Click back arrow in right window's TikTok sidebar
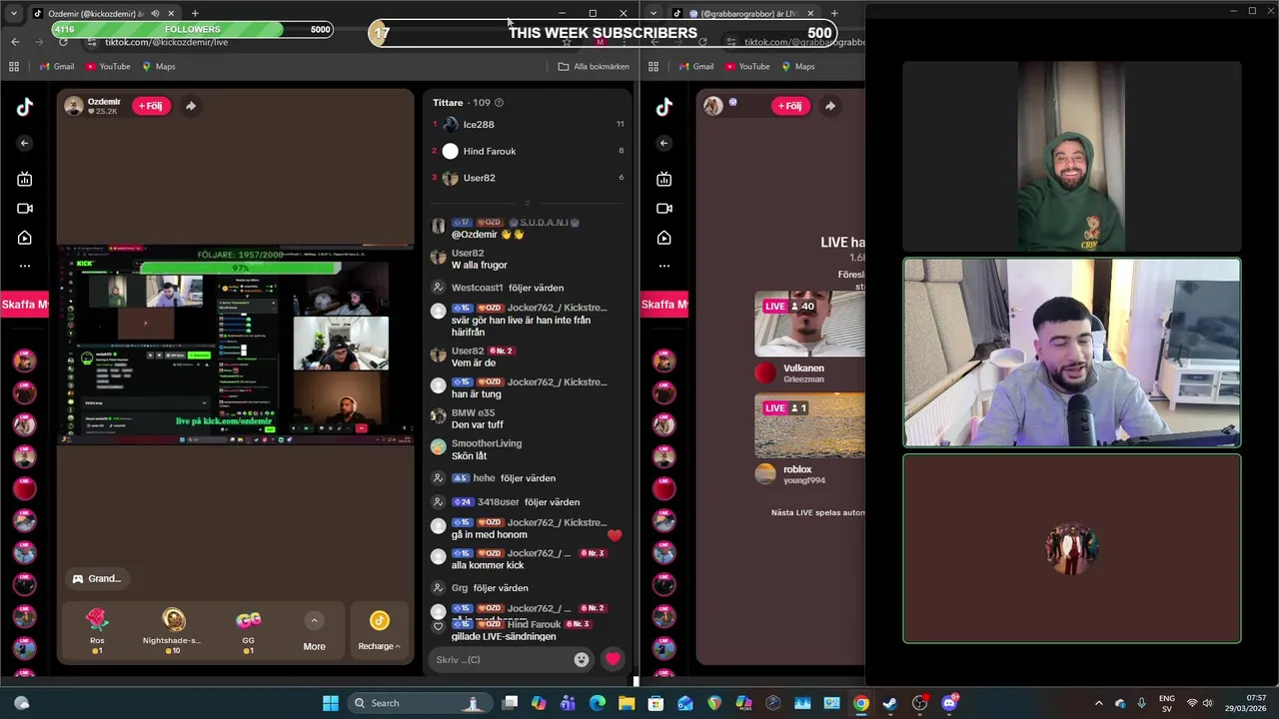Image resolution: width=1279 pixels, height=719 pixels. coord(664,143)
